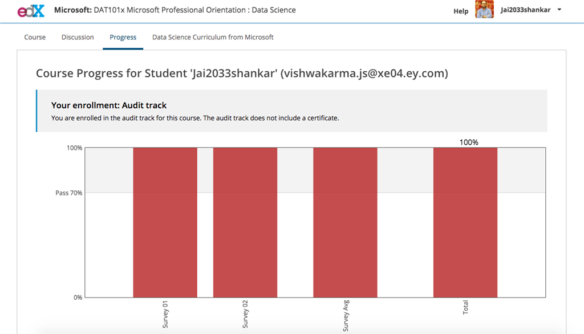This screenshot has width=584, height=334.
Task: Open the Help link in the header
Action: coord(461,11)
